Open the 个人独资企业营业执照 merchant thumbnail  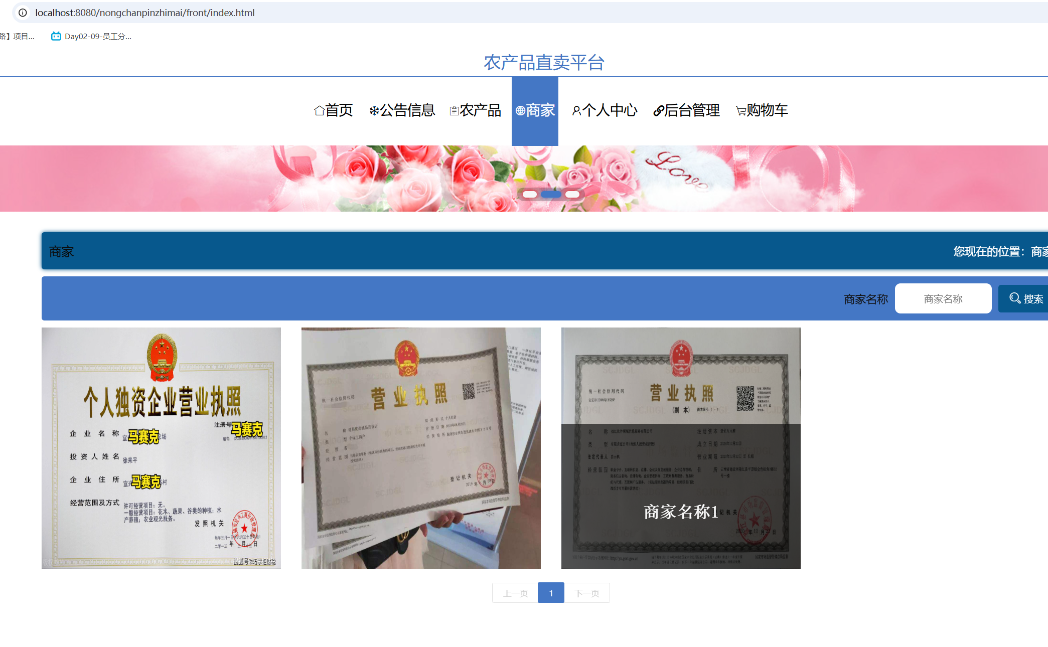point(161,448)
